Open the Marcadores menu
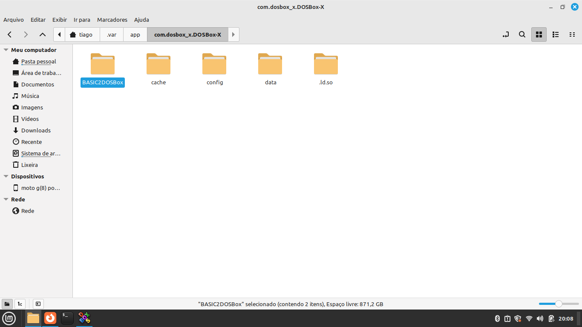This screenshot has width=582, height=327. pyautogui.click(x=112, y=20)
